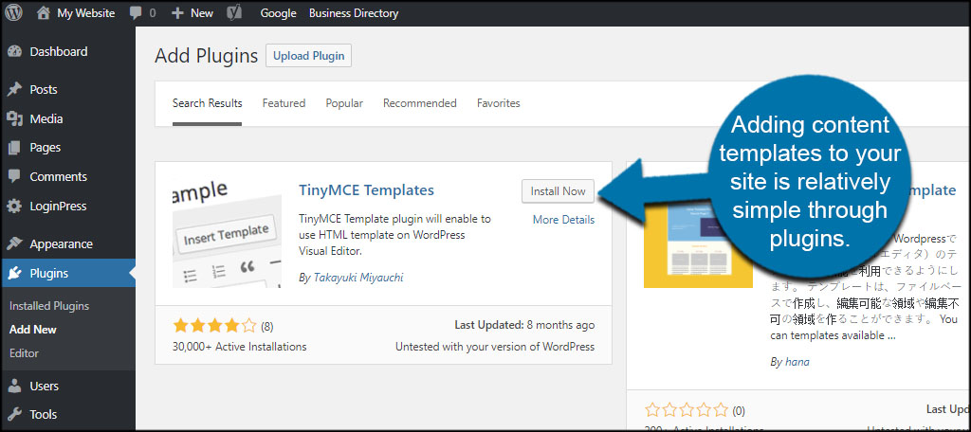Image resolution: width=971 pixels, height=432 pixels.
Task: Click the Tools wrench icon
Action: tap(15, 415)
